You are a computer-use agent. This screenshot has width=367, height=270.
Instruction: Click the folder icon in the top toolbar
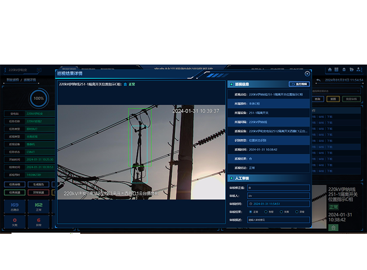[x=351, y=70]
